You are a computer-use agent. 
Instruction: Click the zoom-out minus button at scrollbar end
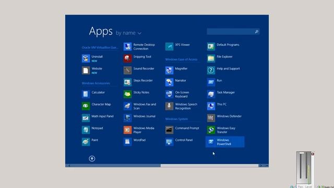click(267, 166)
